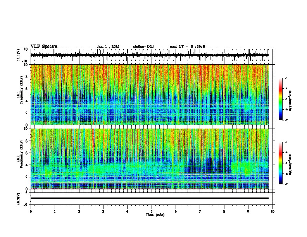Click the start UT time label
The image size is (307, 237).
187,46
